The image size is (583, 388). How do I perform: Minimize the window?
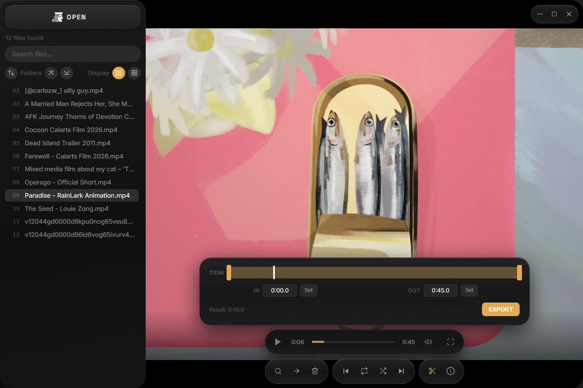540,14
